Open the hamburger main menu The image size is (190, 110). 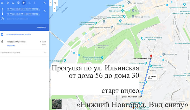pyautogui.click(x=2, y=3)
